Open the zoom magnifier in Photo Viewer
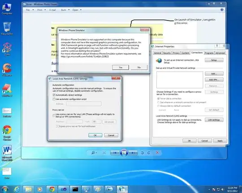 point(94,153)
